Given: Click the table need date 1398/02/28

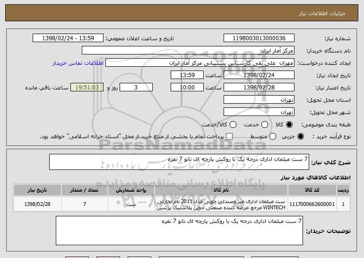Looking at the screenshot, I should pos(37,204).
